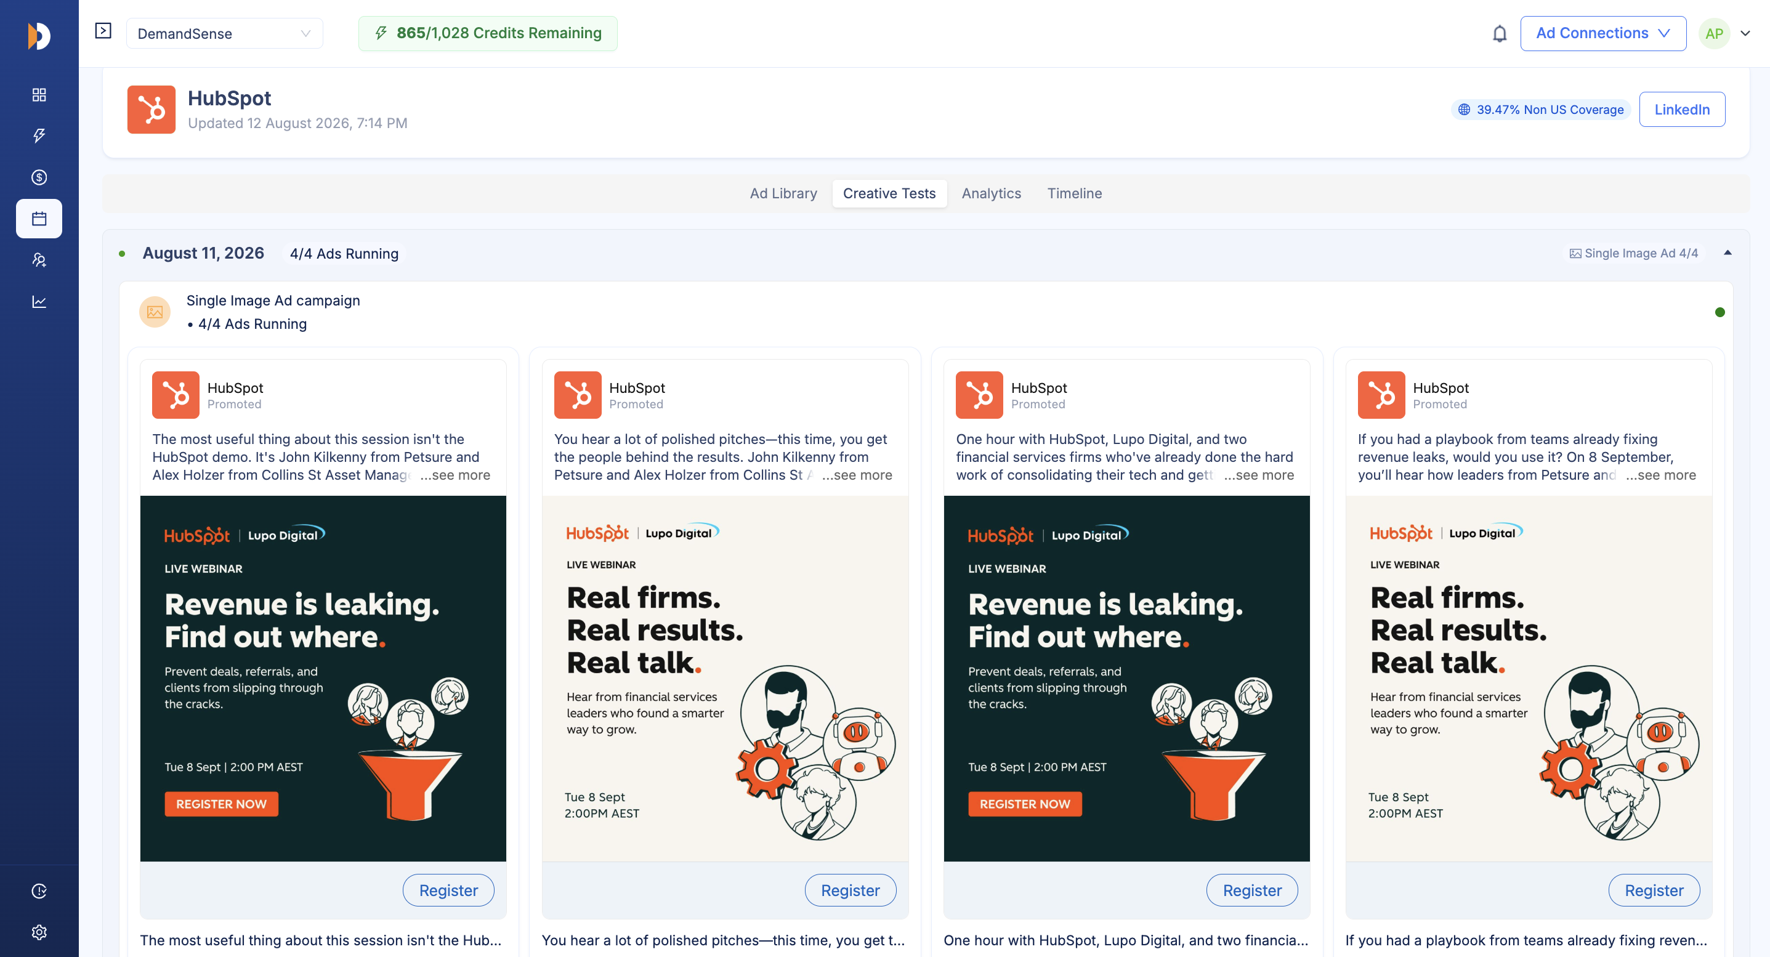
Task: Open the fourth ad's Real firms creative
Action: click(x=1528, y=678)
